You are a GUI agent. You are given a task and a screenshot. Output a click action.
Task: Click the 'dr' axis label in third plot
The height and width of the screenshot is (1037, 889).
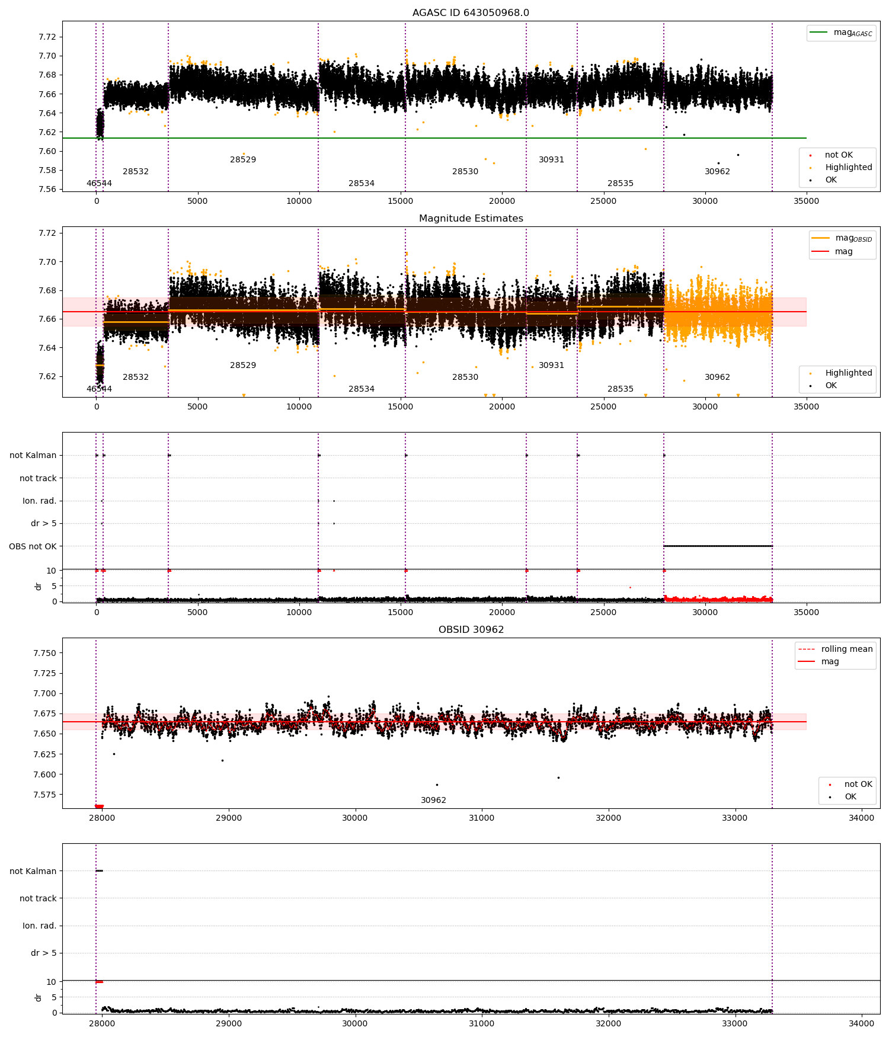coord(39,586)
